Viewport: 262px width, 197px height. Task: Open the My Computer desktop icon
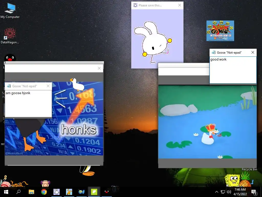tap(10, 11)
